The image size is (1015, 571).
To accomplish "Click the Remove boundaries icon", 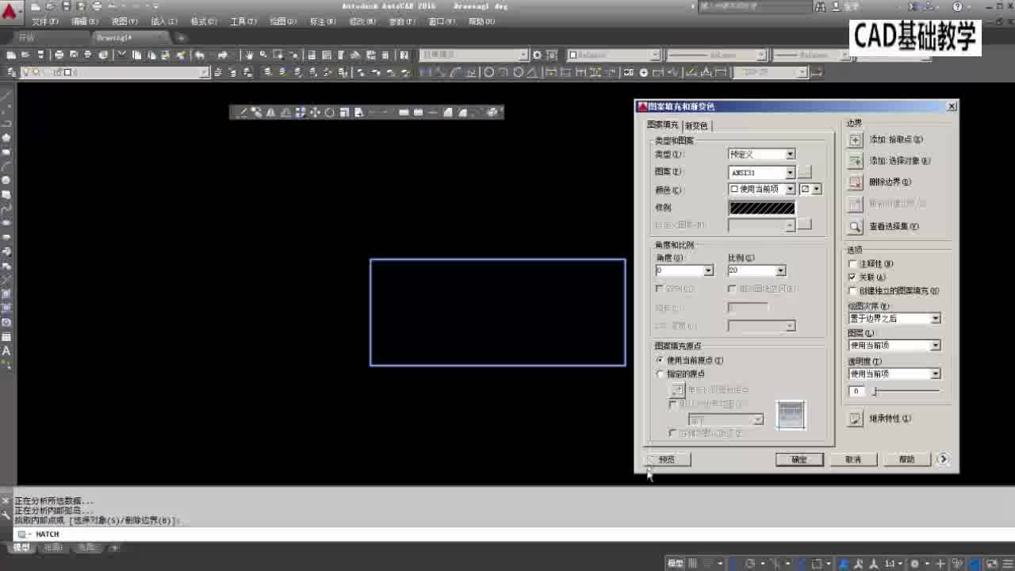I will tap(855, 182).
